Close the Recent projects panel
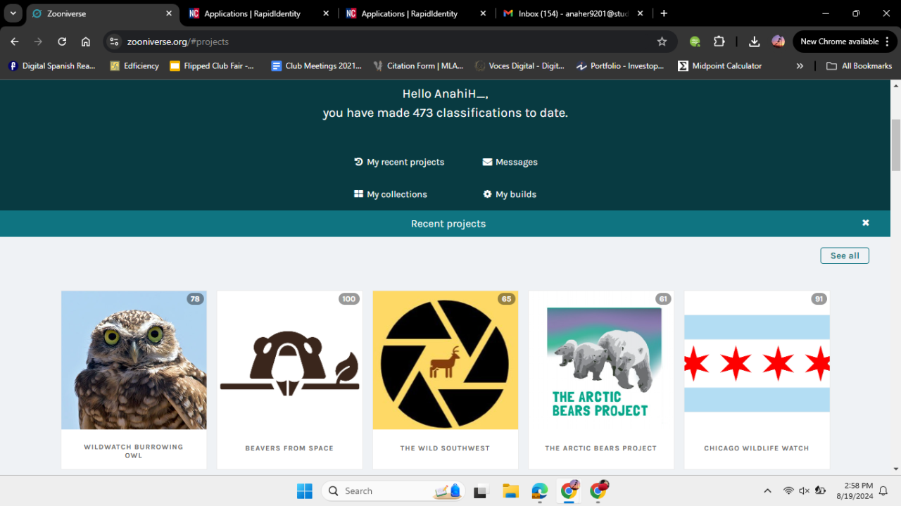The height and width of the screenshot is (506, 901). click(x=866, y=222)
